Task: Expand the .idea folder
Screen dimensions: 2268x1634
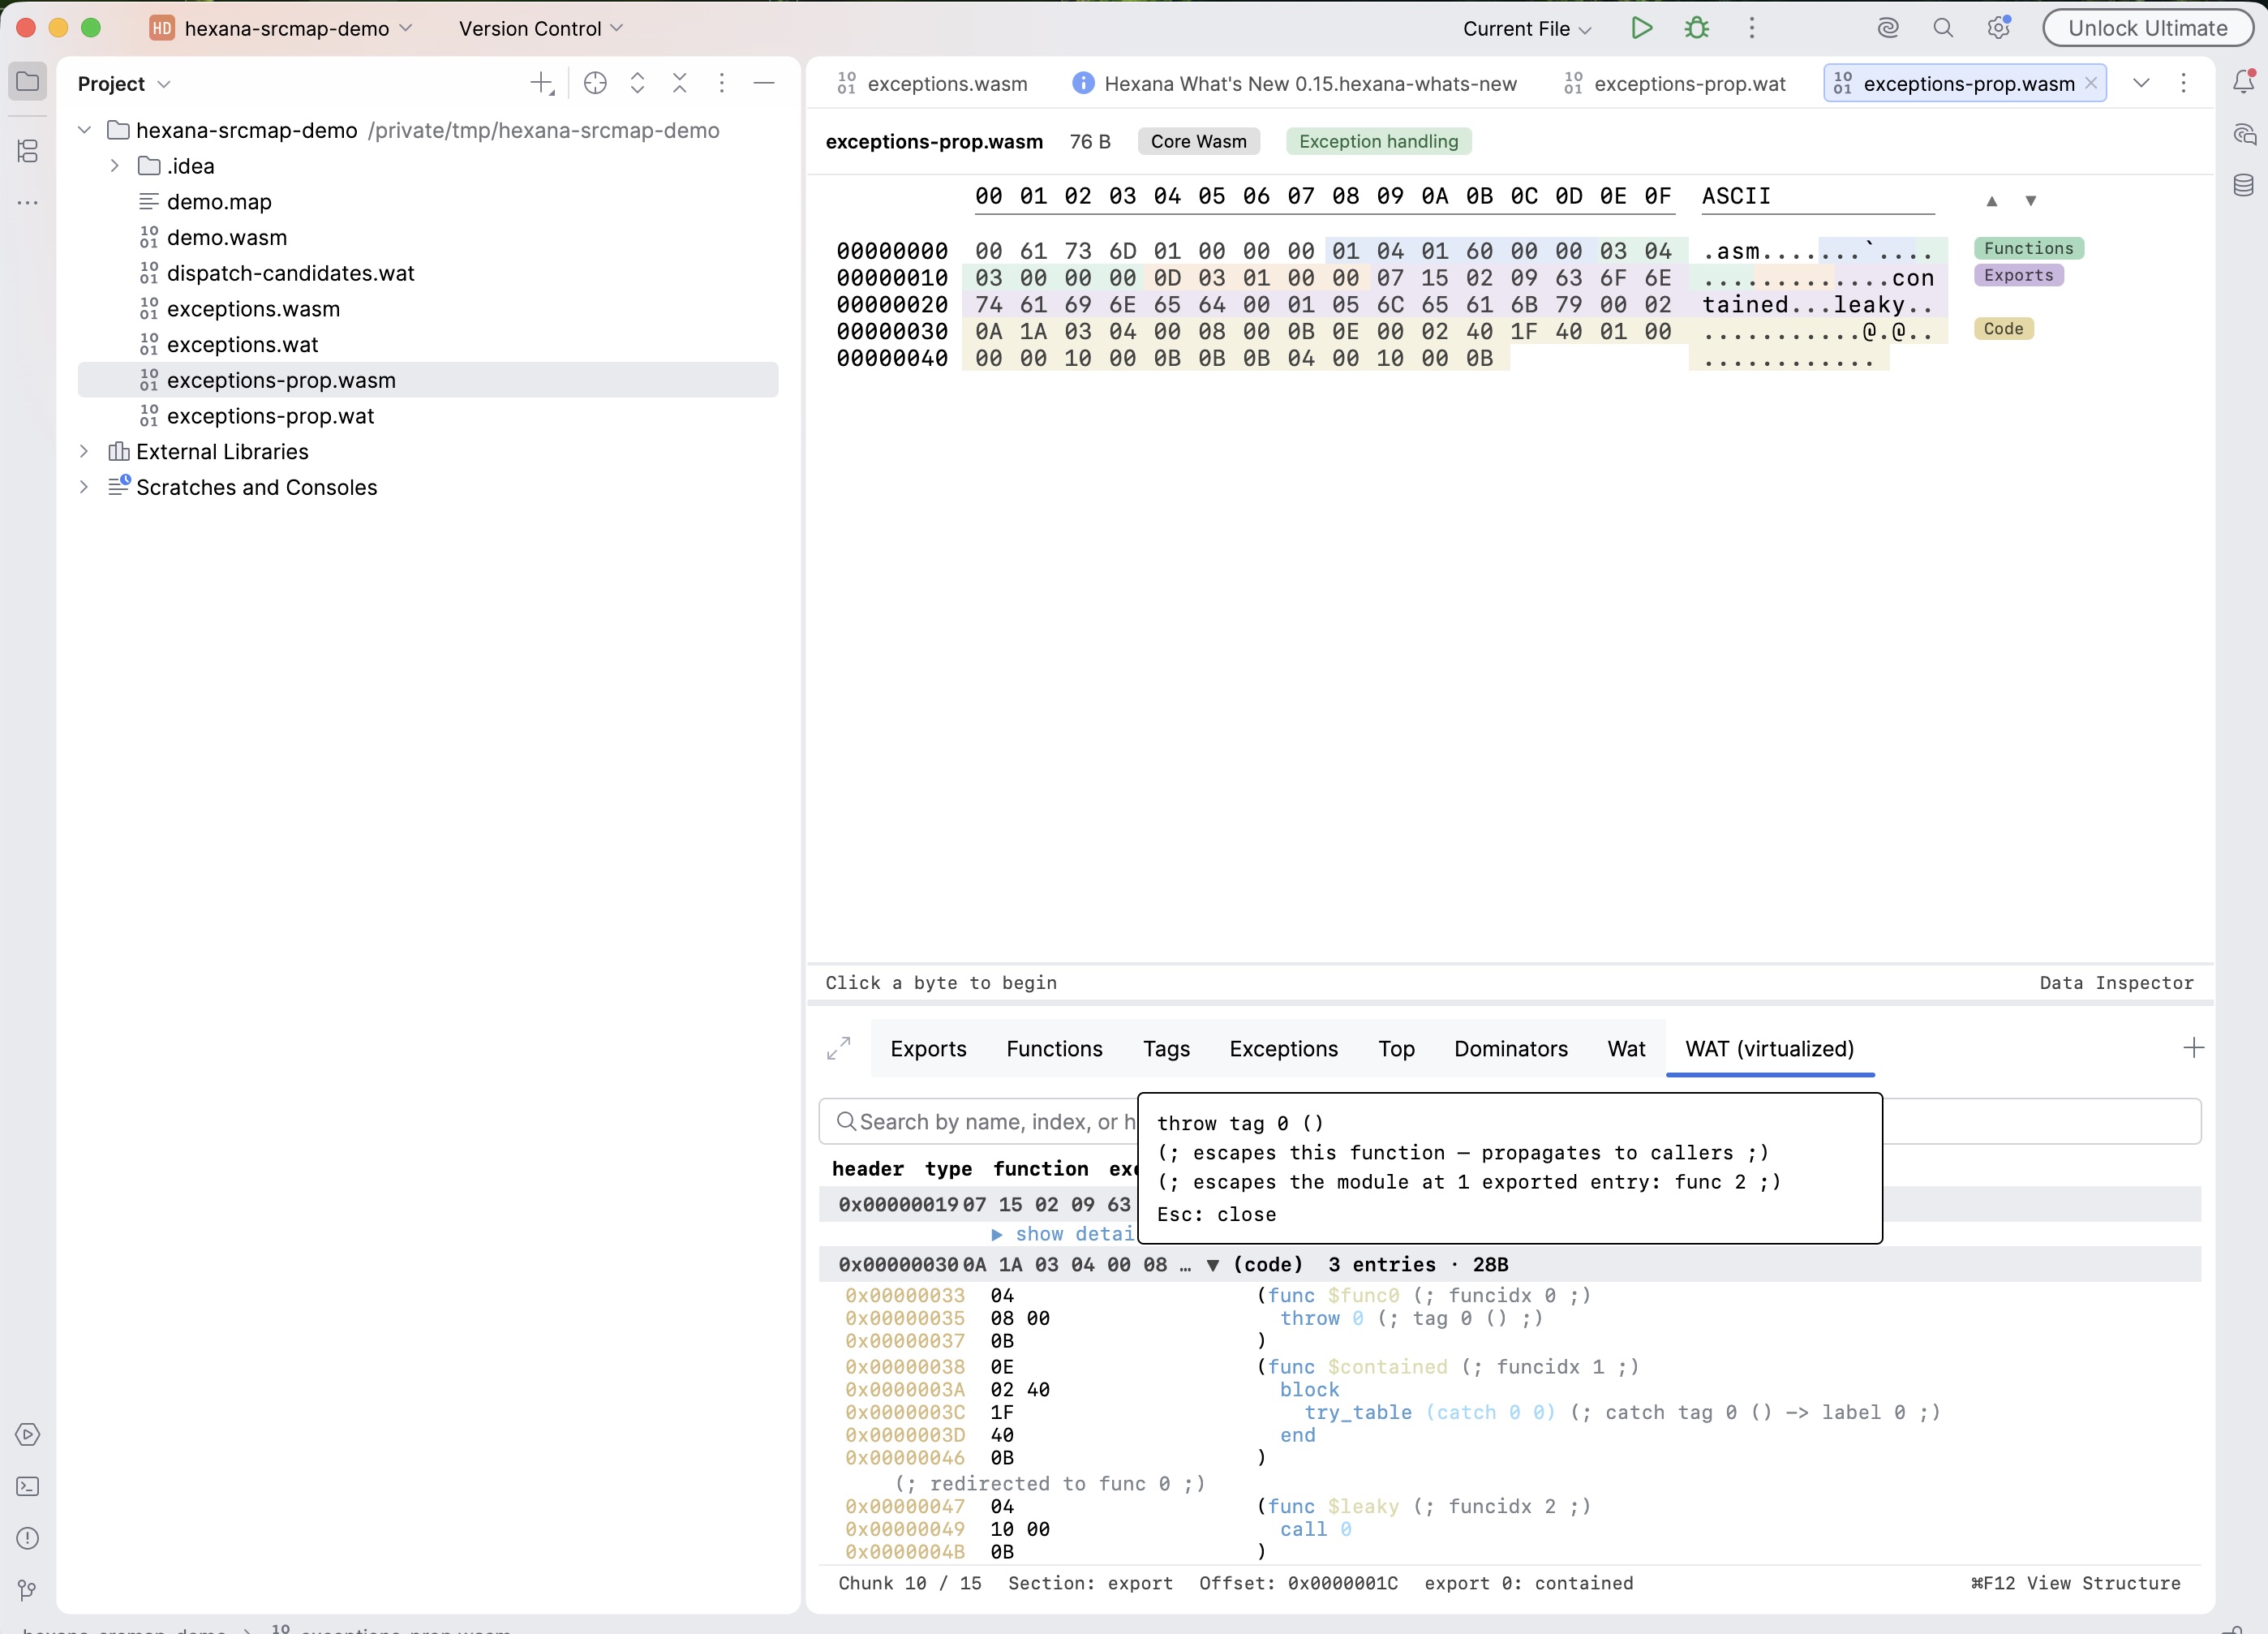Action: [x=115, y=166]
